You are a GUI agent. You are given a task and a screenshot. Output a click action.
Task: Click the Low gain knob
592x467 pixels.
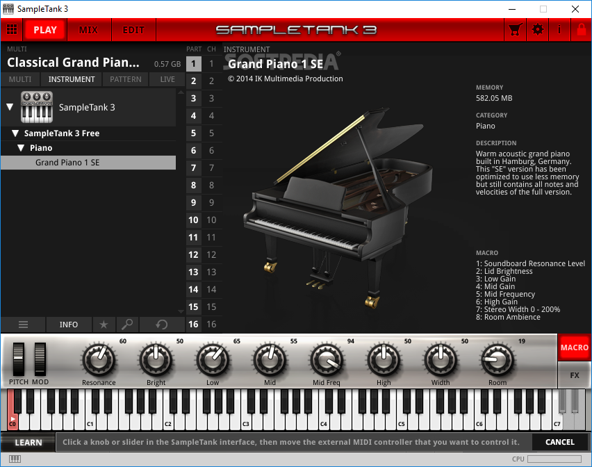[213, 359]
